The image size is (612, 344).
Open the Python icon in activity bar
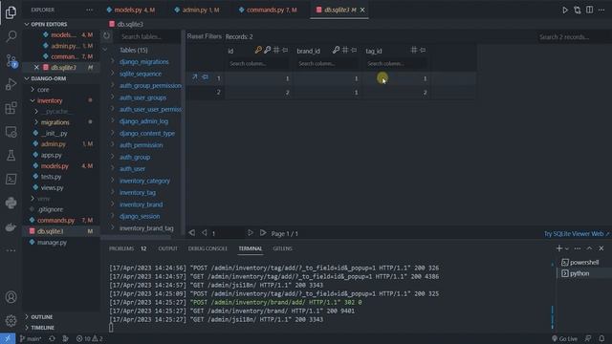pyautogui.click(x=11, y=203)
